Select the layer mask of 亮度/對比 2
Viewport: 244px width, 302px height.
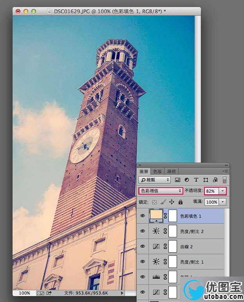click(x=173, y=231)
